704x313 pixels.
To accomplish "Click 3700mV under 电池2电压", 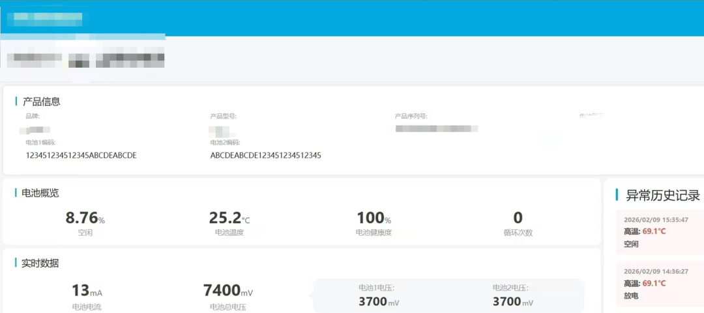I will point(513,302).
